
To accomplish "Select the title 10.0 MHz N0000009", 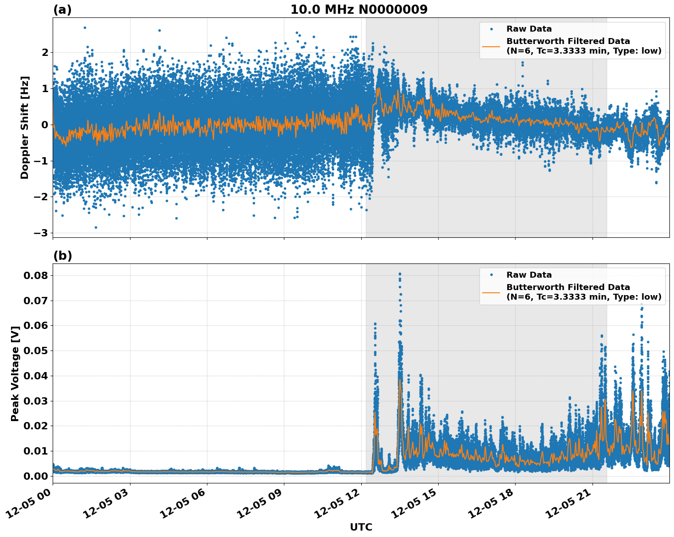I will (x=360, y=9).
